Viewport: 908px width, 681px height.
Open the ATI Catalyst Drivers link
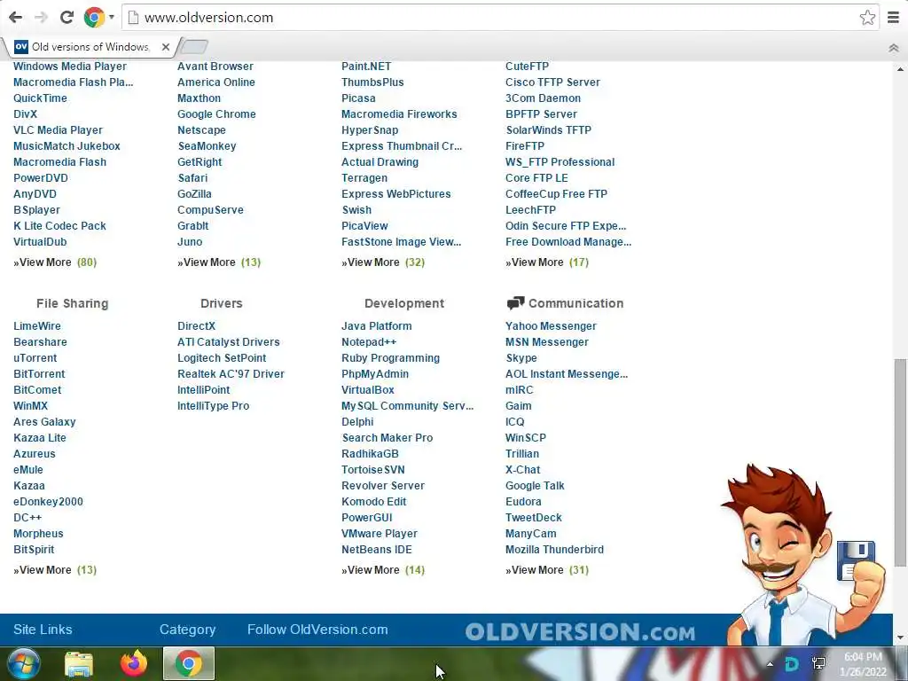228,342
